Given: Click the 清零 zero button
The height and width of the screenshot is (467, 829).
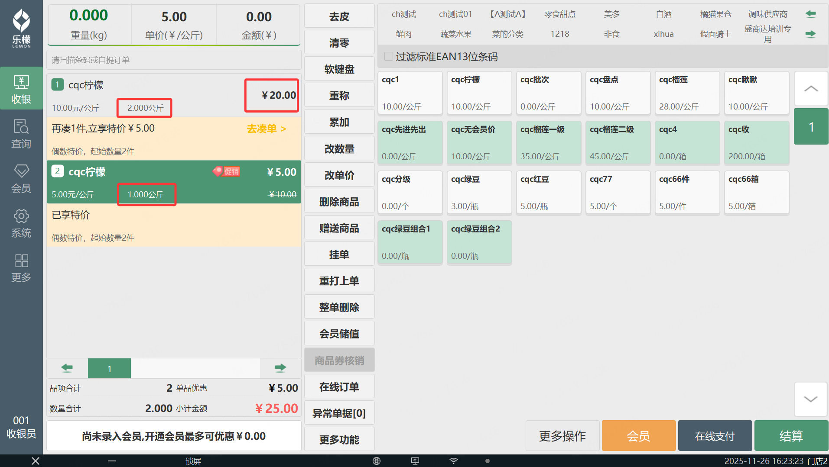Looking at the screenshot, I should click(339, 43).
